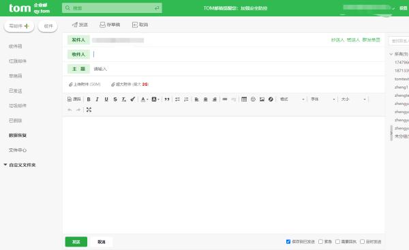Viewport: 409px width, 250px height.
Task: Enable the urgent (紧急) checkbox
Action: (x=320, y=242)
